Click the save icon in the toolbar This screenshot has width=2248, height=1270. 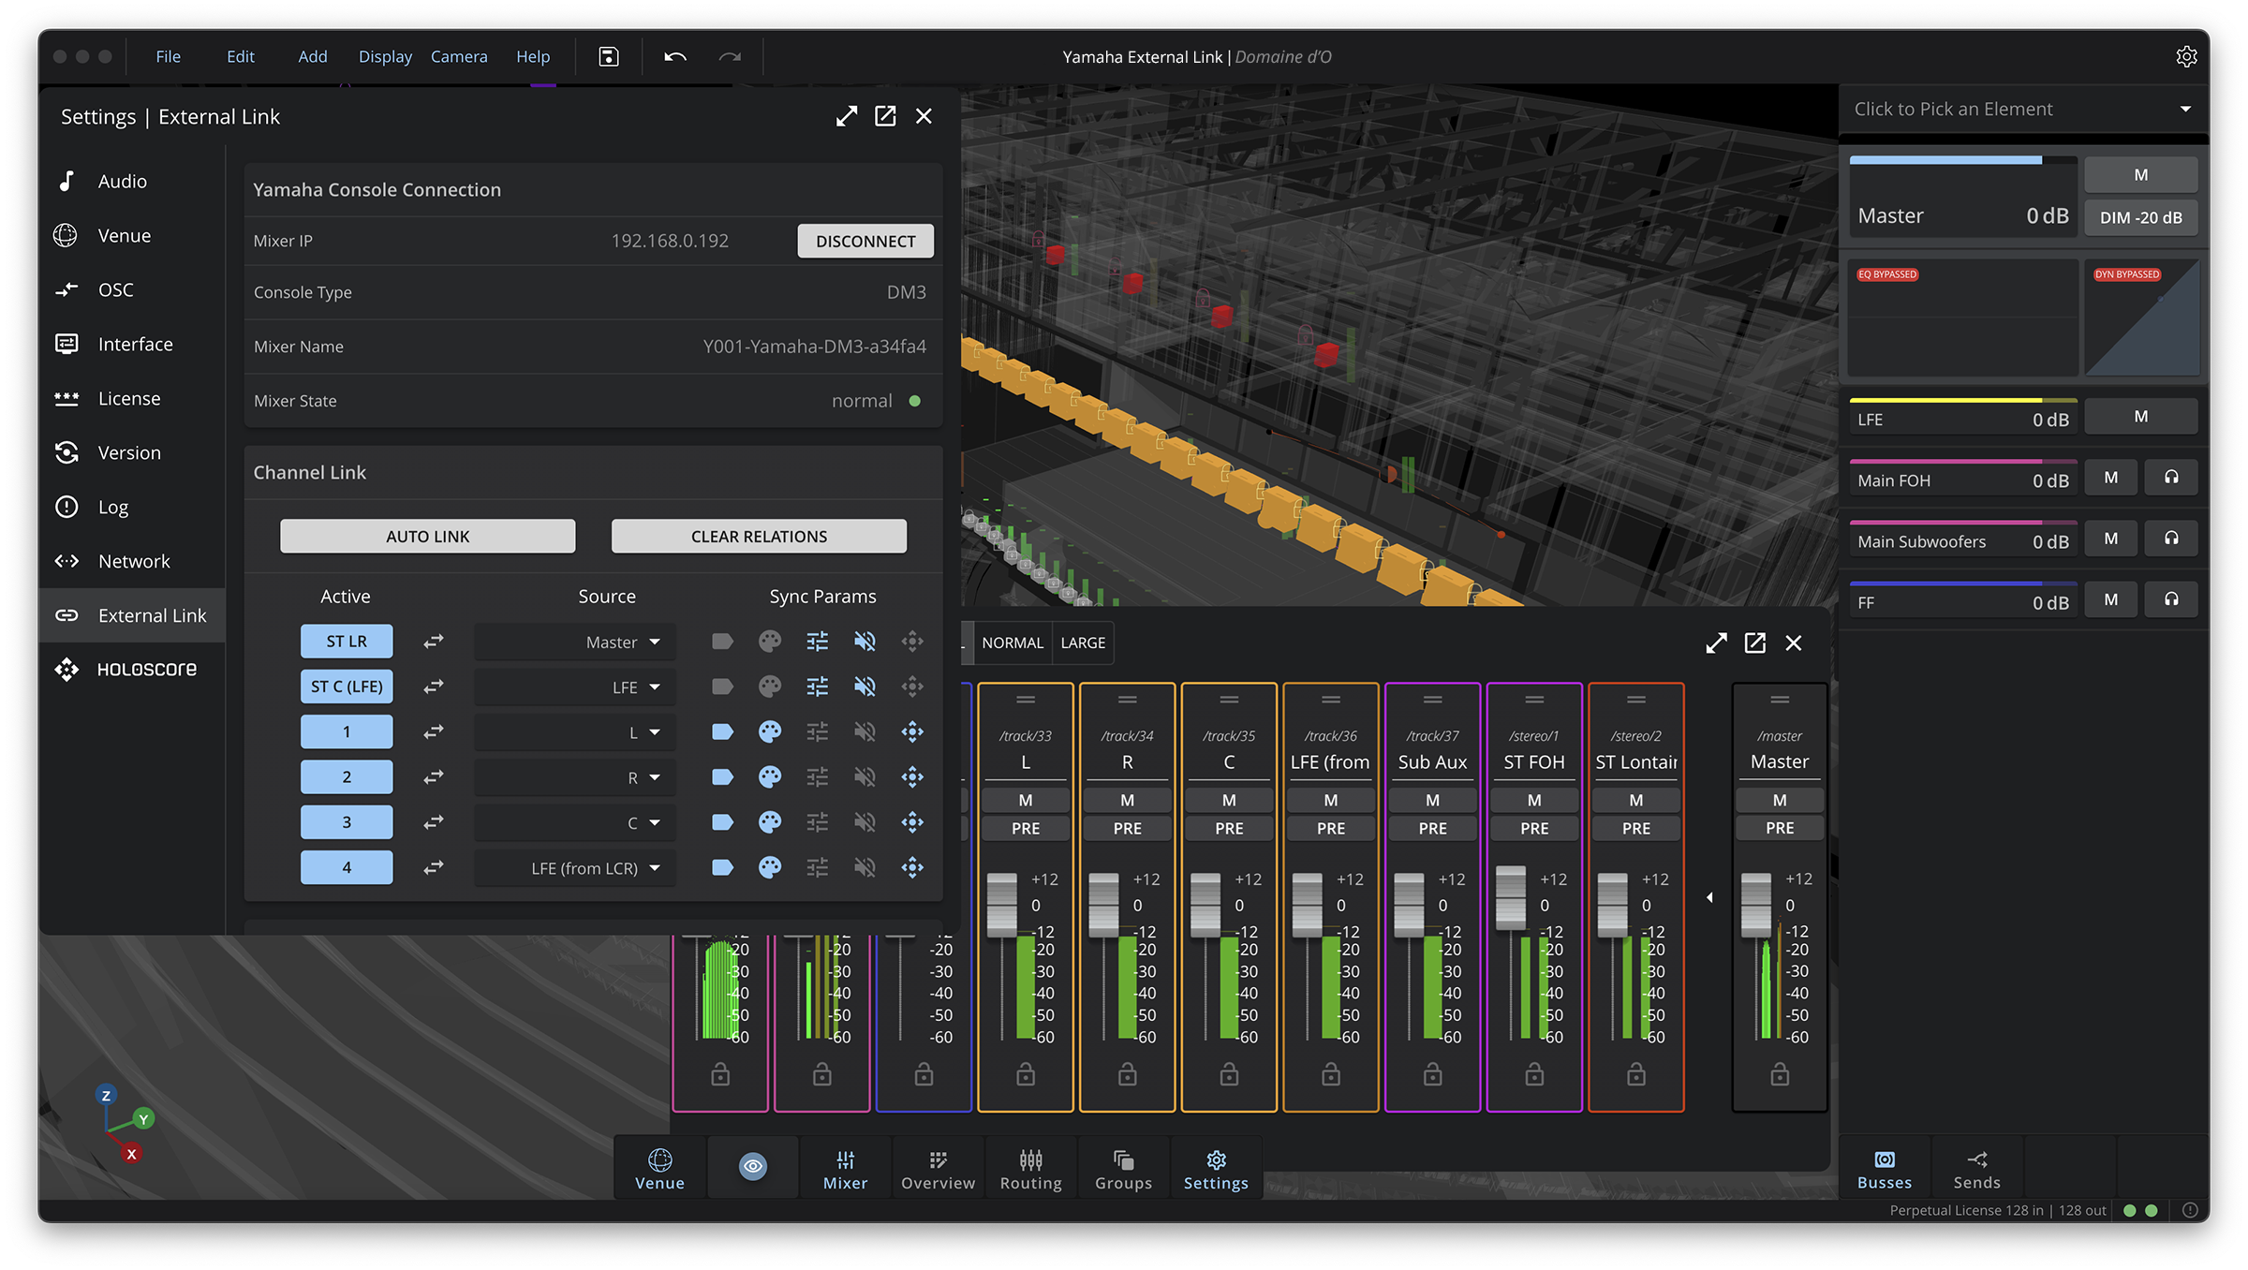(x=609, y=57)
